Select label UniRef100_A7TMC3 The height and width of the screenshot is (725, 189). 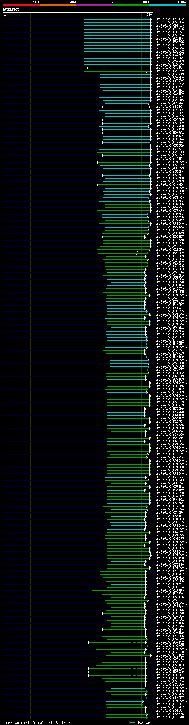pyautogui.click(x=170, y=197)
